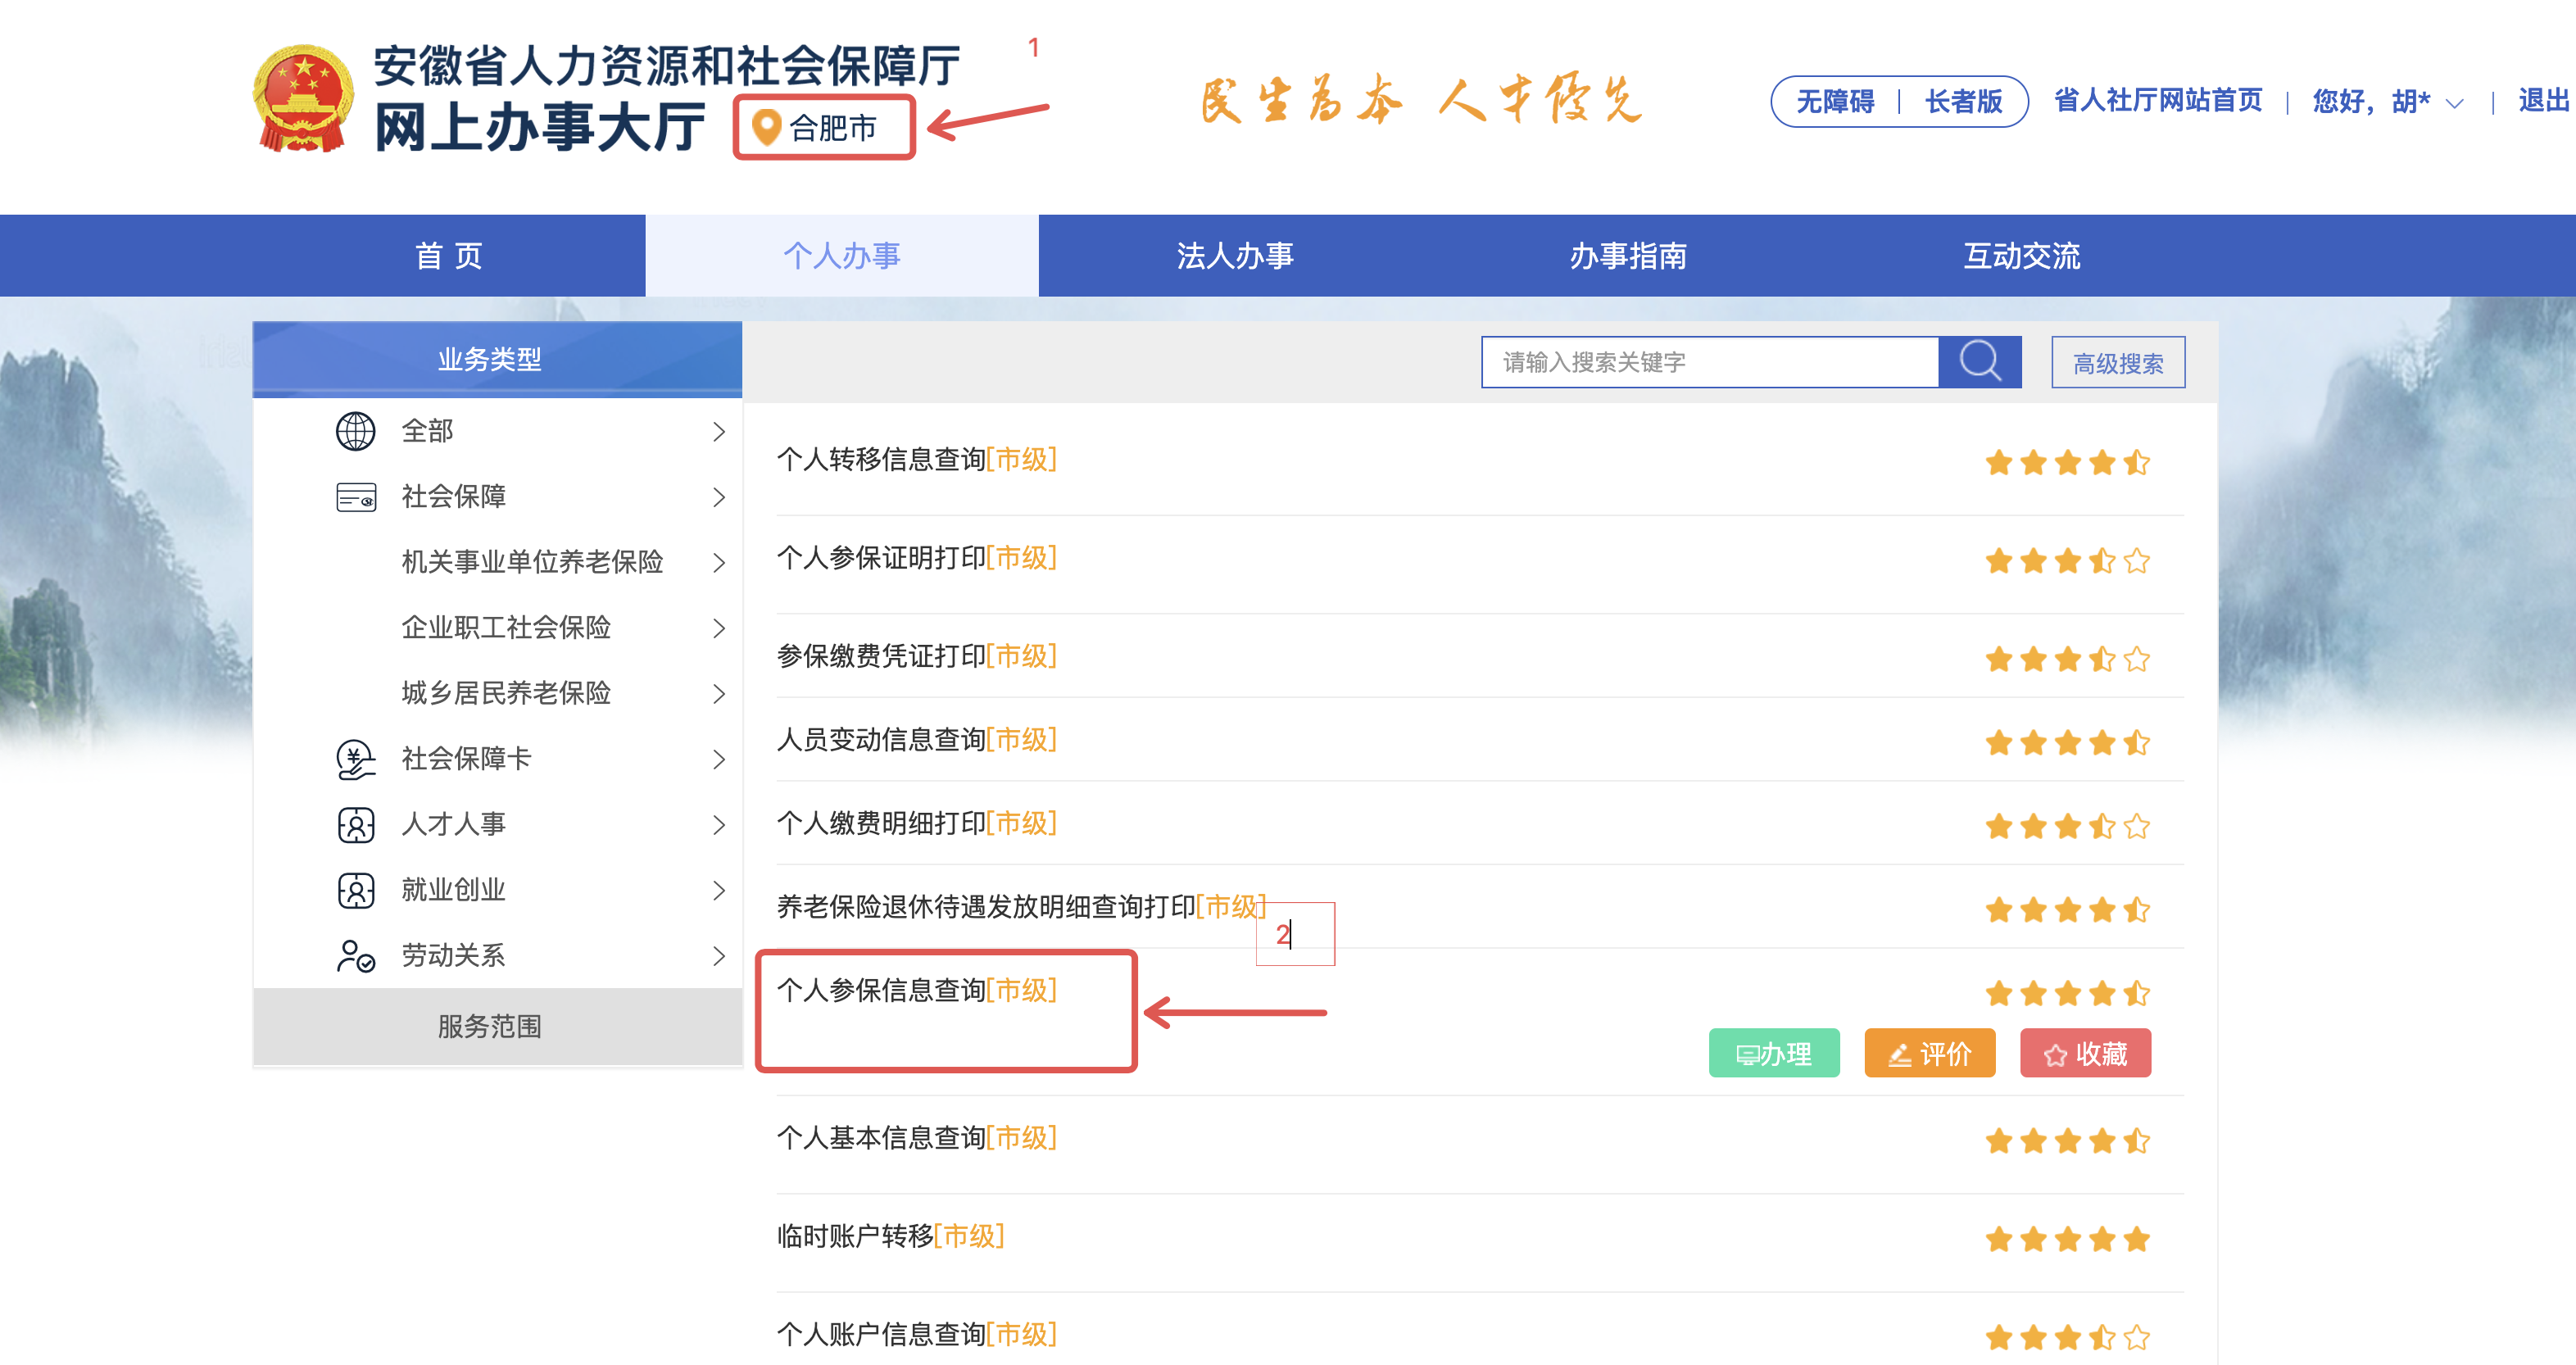Go to 办事指南 navigation tab
This screenshot has height=1365, width=2576.
click(x=1627, y=256)
